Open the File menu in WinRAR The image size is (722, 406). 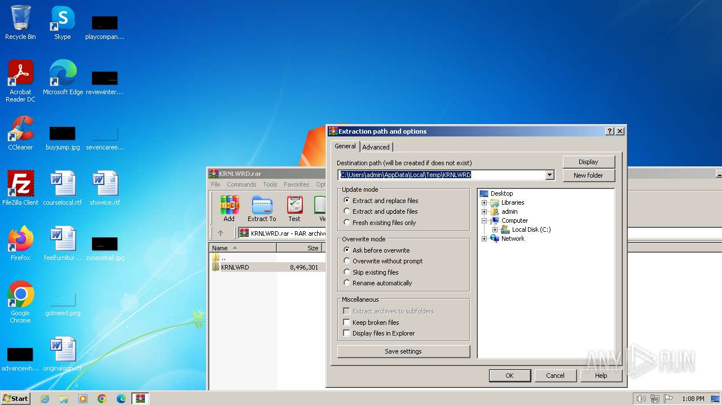[x=215, y=184]
